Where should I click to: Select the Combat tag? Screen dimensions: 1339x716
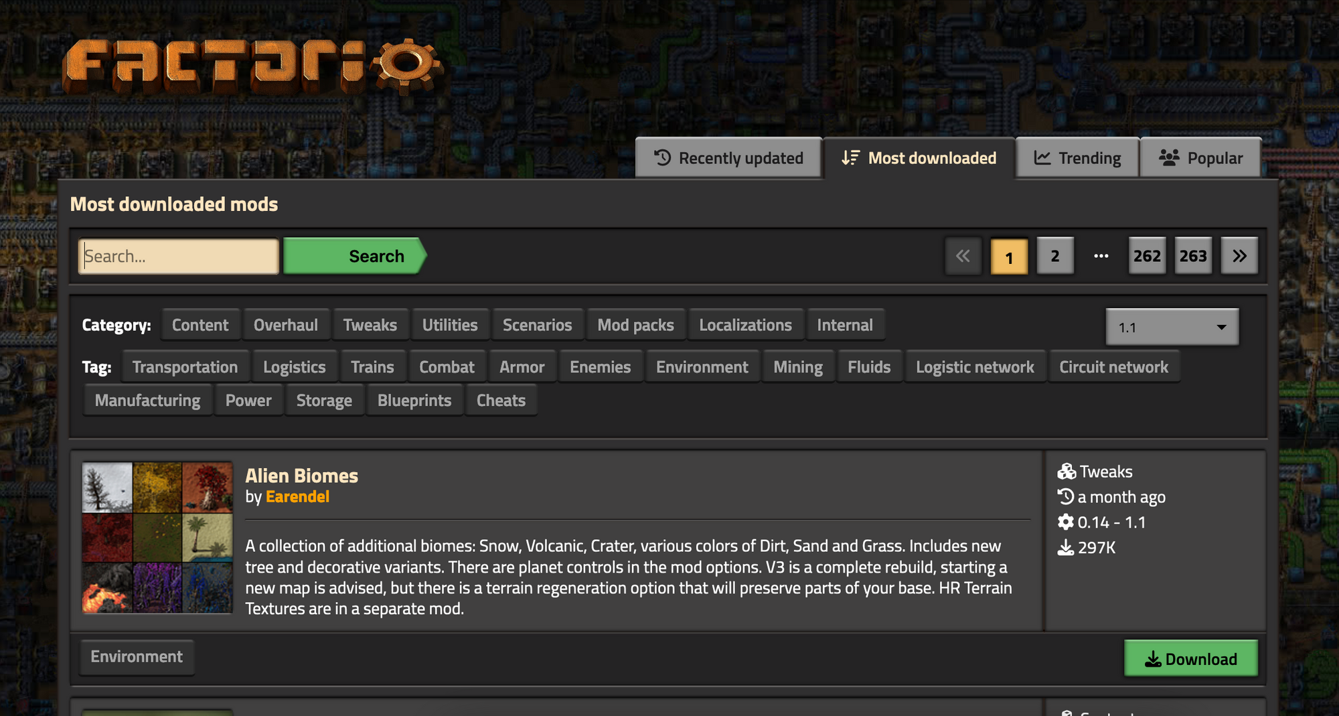[447, 367]
